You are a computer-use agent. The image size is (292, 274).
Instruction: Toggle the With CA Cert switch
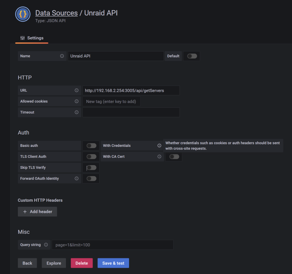tap(174, 156)
